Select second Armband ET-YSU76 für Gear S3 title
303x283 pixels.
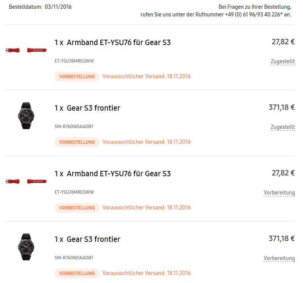tap(119, 174)
